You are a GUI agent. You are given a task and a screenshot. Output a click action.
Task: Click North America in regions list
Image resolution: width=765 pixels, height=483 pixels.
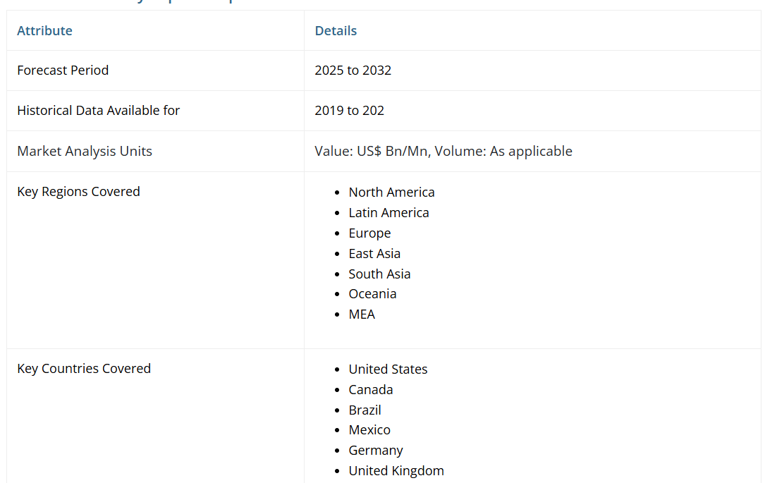click(x=391, y=192)
